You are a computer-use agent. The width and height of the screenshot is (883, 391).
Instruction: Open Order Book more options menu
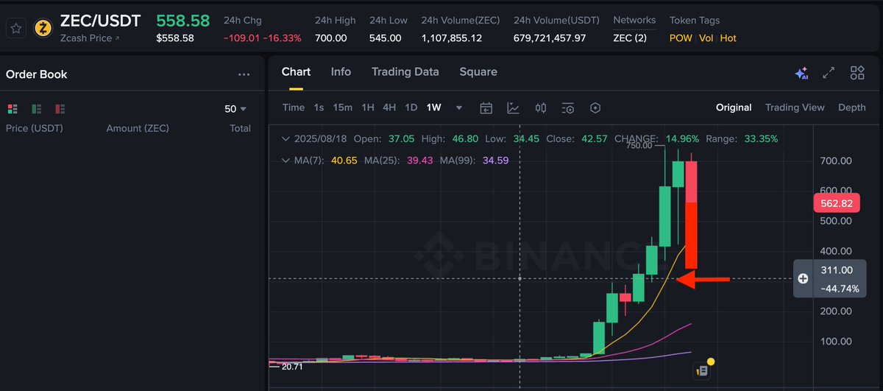tap(244, 74)
